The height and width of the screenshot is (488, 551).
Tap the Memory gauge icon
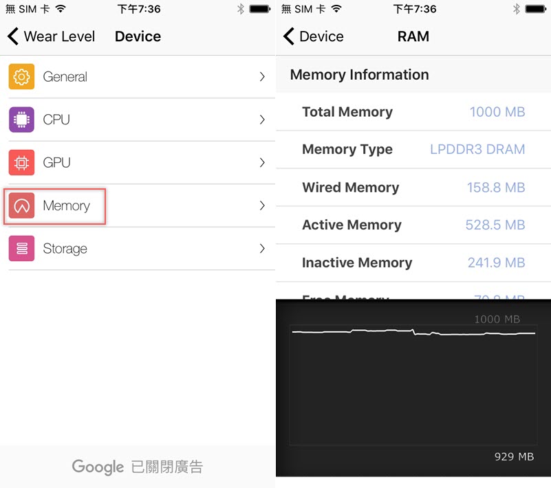pyautogui.click(x=21, y=206)
